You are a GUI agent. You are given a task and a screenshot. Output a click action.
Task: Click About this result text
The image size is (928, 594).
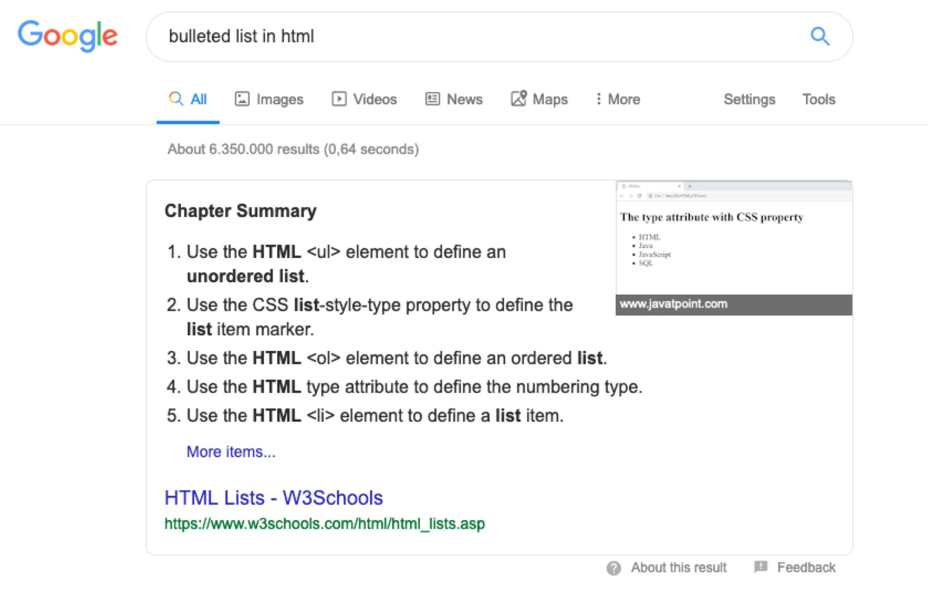(678, 567)
